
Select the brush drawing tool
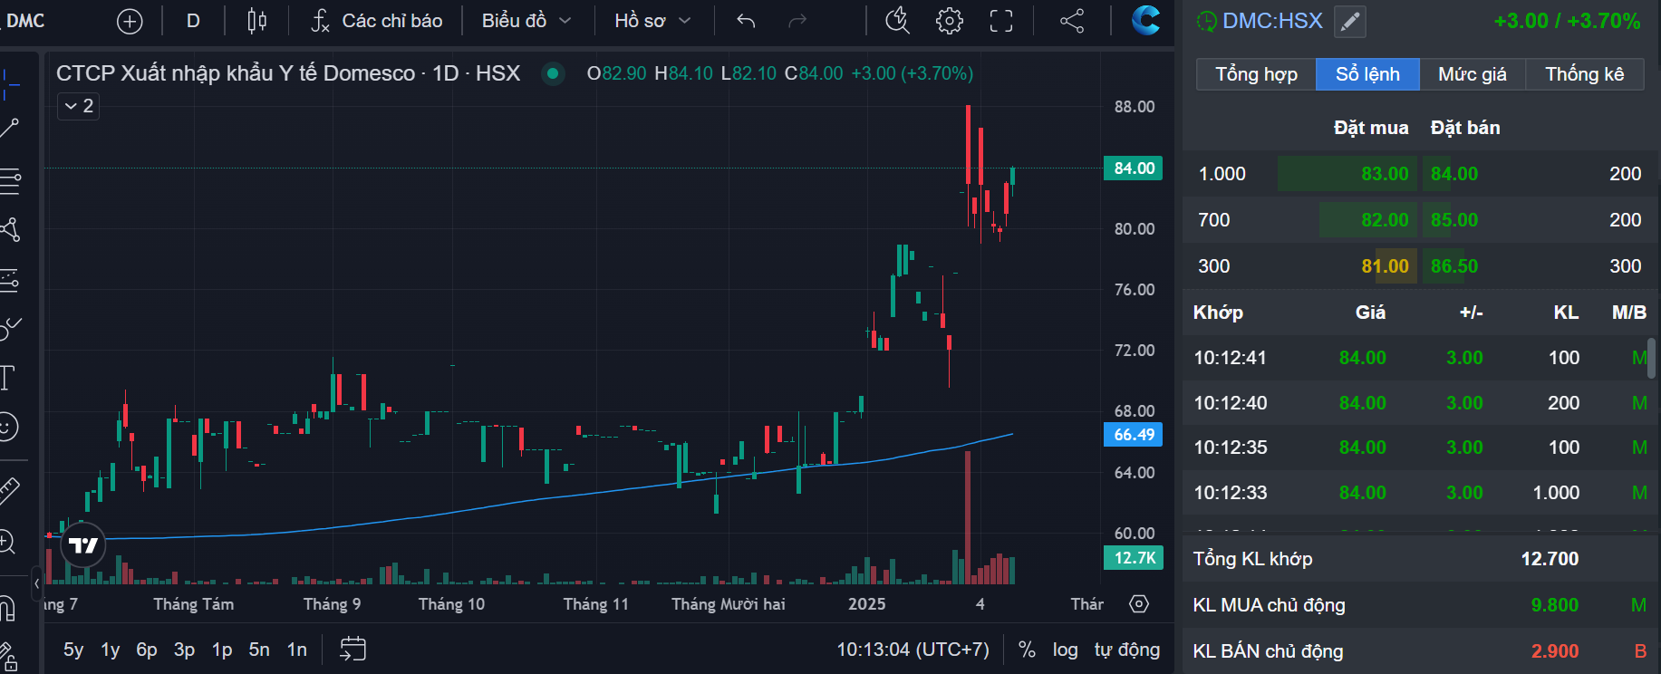click(10, 328)
